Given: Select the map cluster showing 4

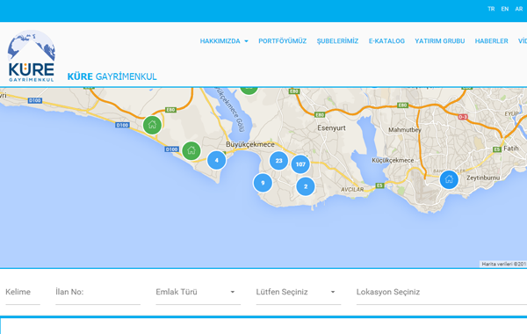Looking at the screenshot, I should pos(216,160).
